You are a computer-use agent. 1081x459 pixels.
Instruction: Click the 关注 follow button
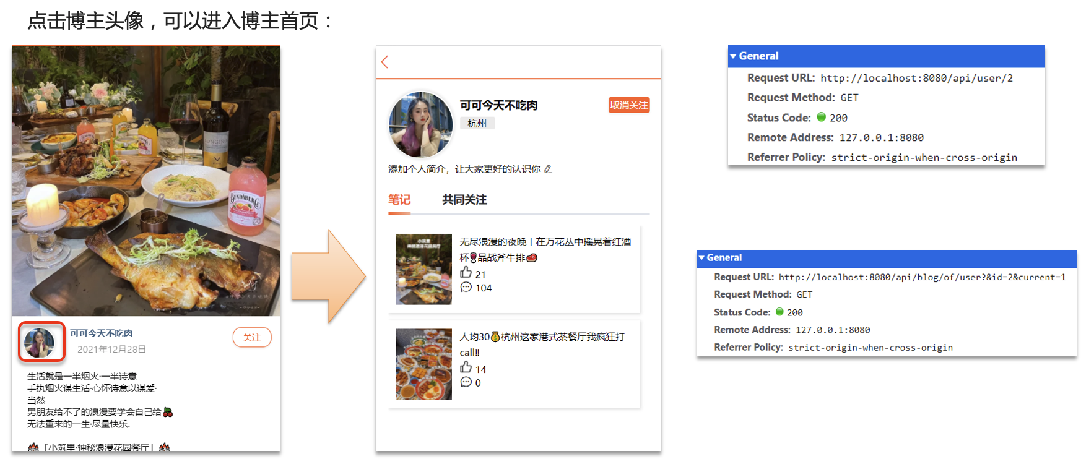click(x=252, y=337)
